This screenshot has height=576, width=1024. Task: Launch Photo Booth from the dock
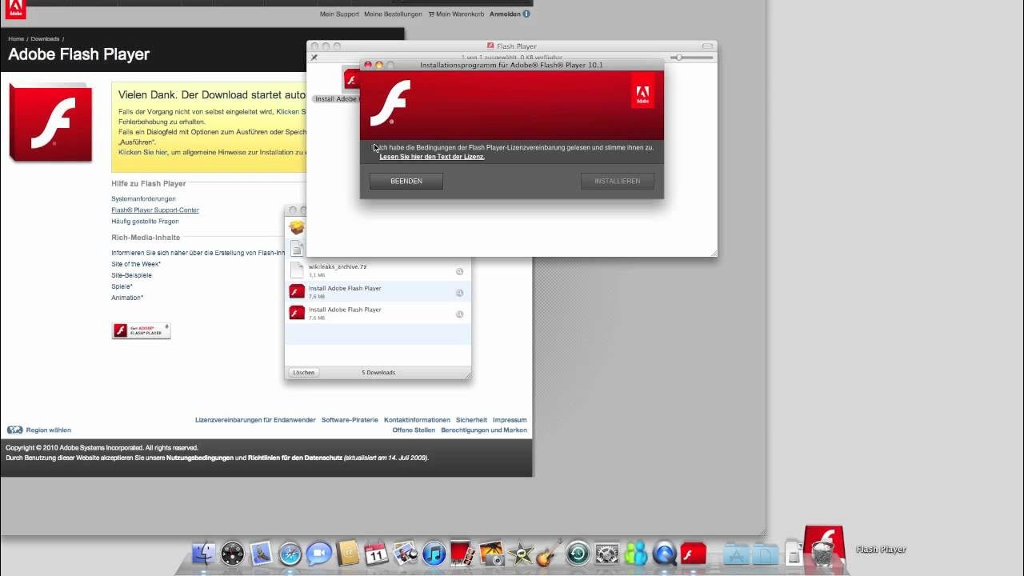point(462,554)
